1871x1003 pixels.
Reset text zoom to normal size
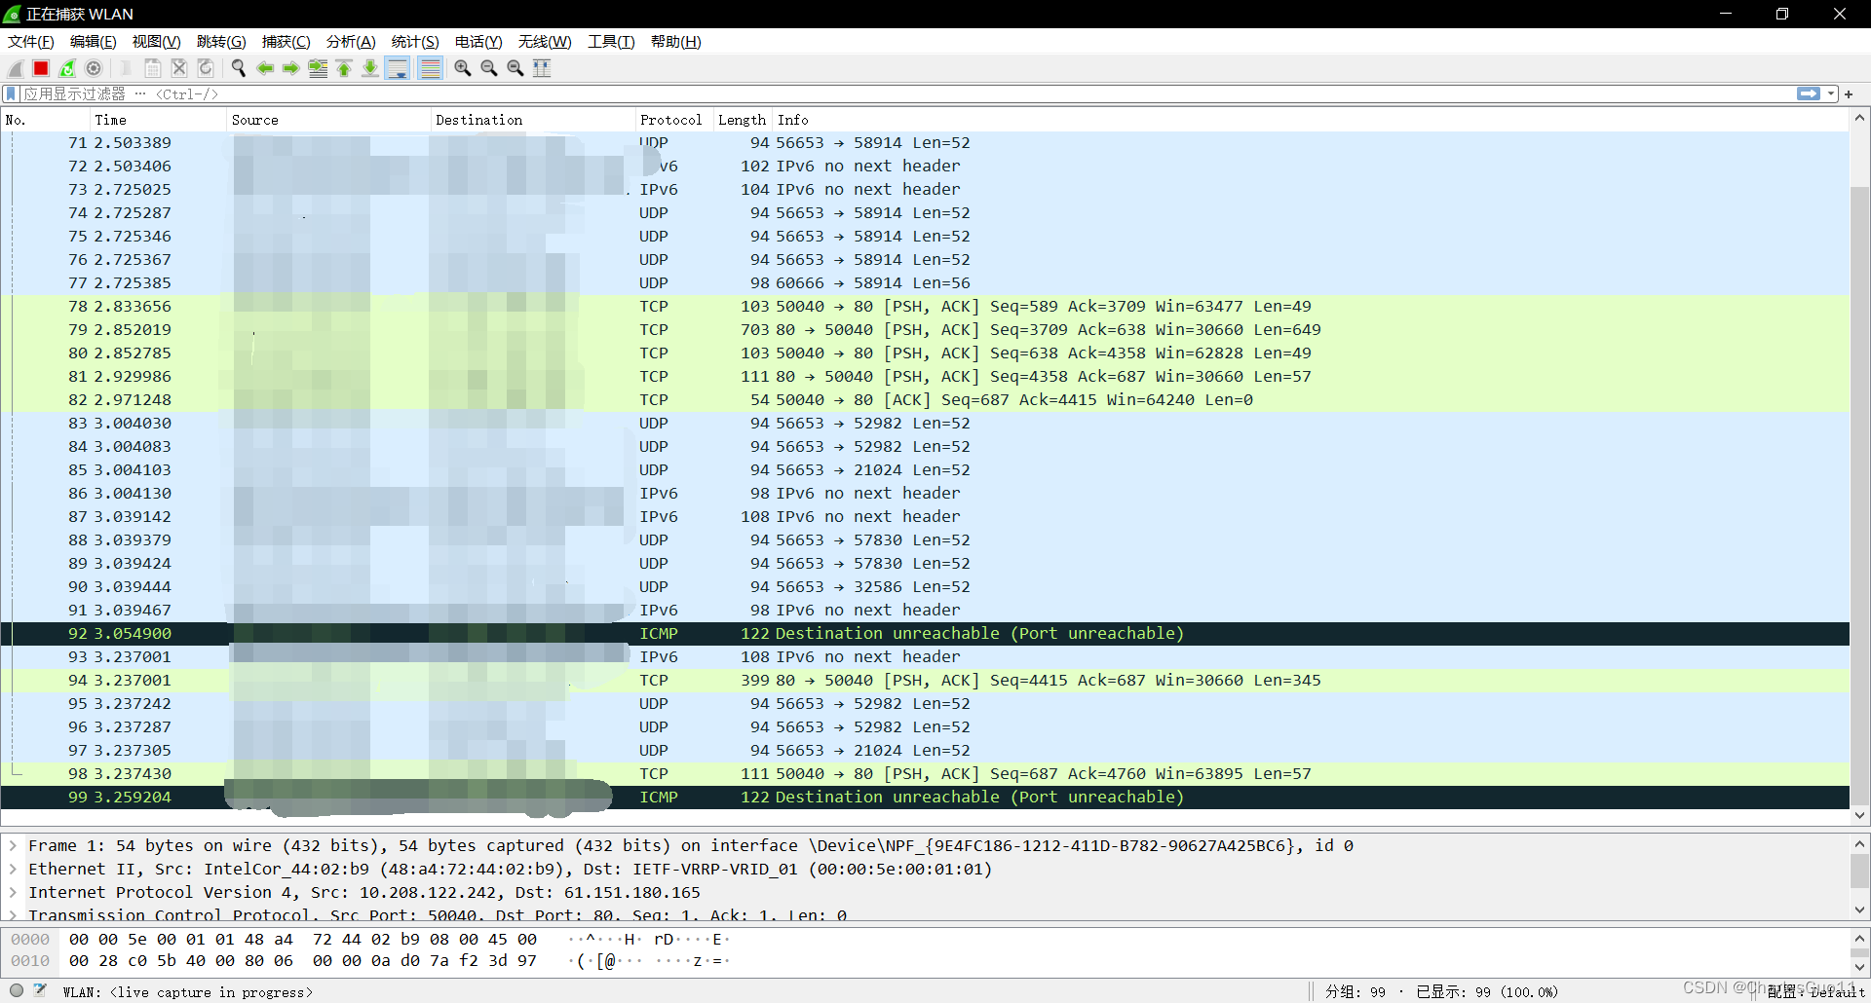click(515, 68)
